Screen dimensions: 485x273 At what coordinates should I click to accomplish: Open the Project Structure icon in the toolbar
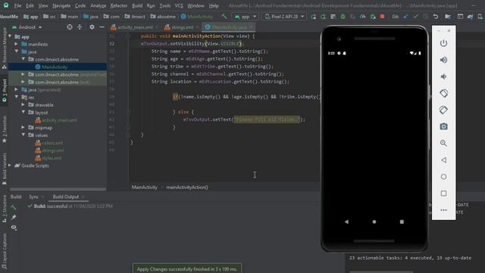(x=448, y=17)
